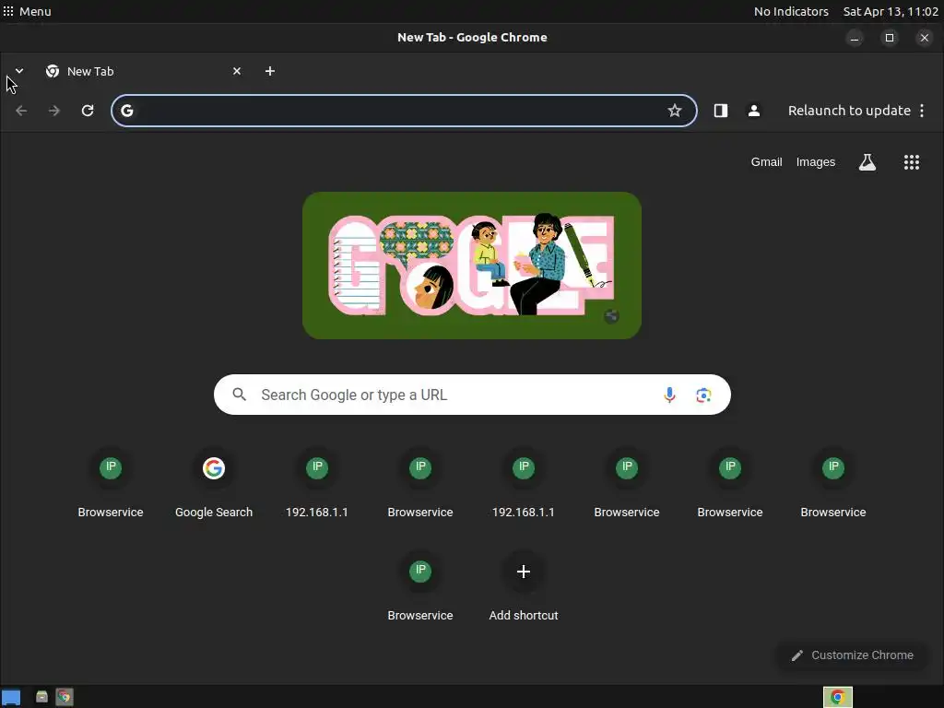Open the profile avatar menu

[754, 111]
